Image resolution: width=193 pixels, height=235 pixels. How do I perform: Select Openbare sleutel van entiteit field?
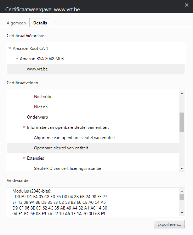tap(93, 148)
